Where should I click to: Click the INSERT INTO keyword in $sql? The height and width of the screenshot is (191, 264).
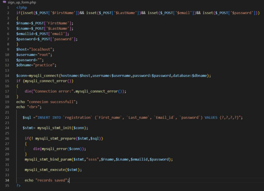(49, 117)
